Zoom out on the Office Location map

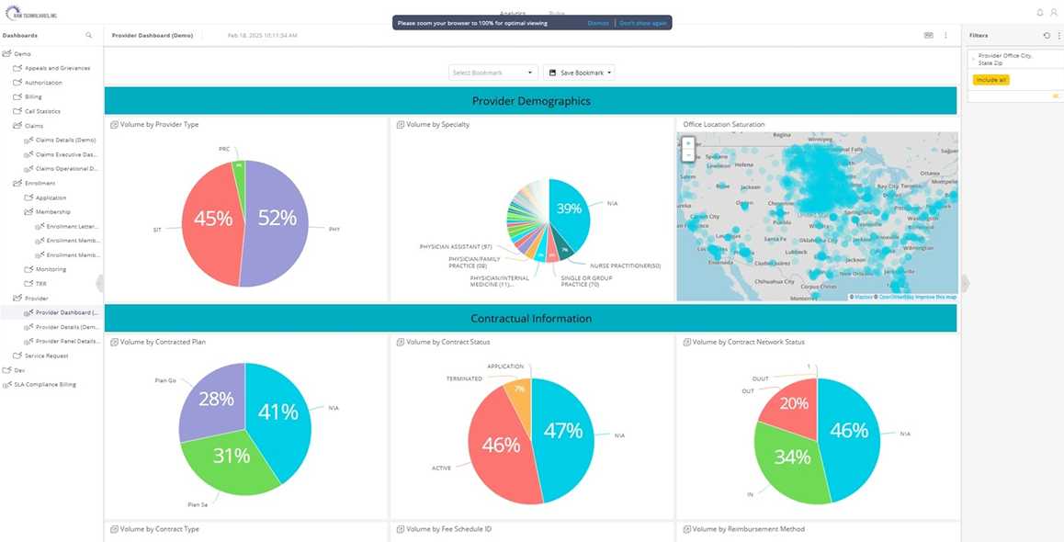pyautogui.click(x=688, y=155)
